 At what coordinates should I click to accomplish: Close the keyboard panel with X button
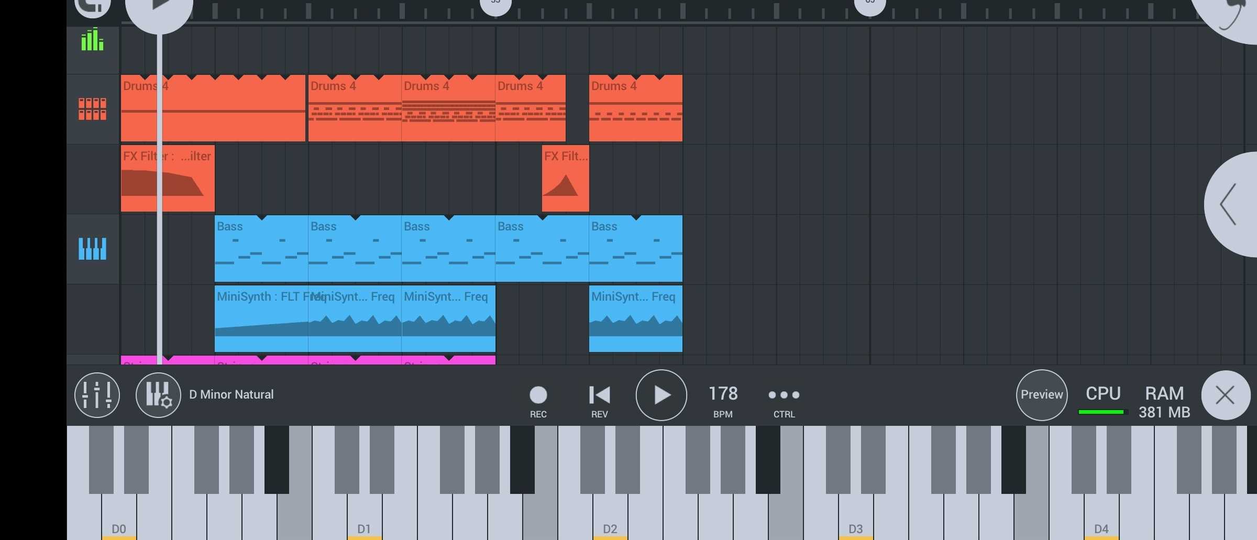[x=1225, y=395]
